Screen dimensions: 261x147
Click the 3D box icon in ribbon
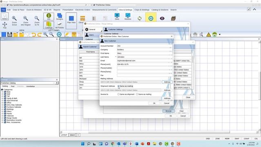[173, 18]
